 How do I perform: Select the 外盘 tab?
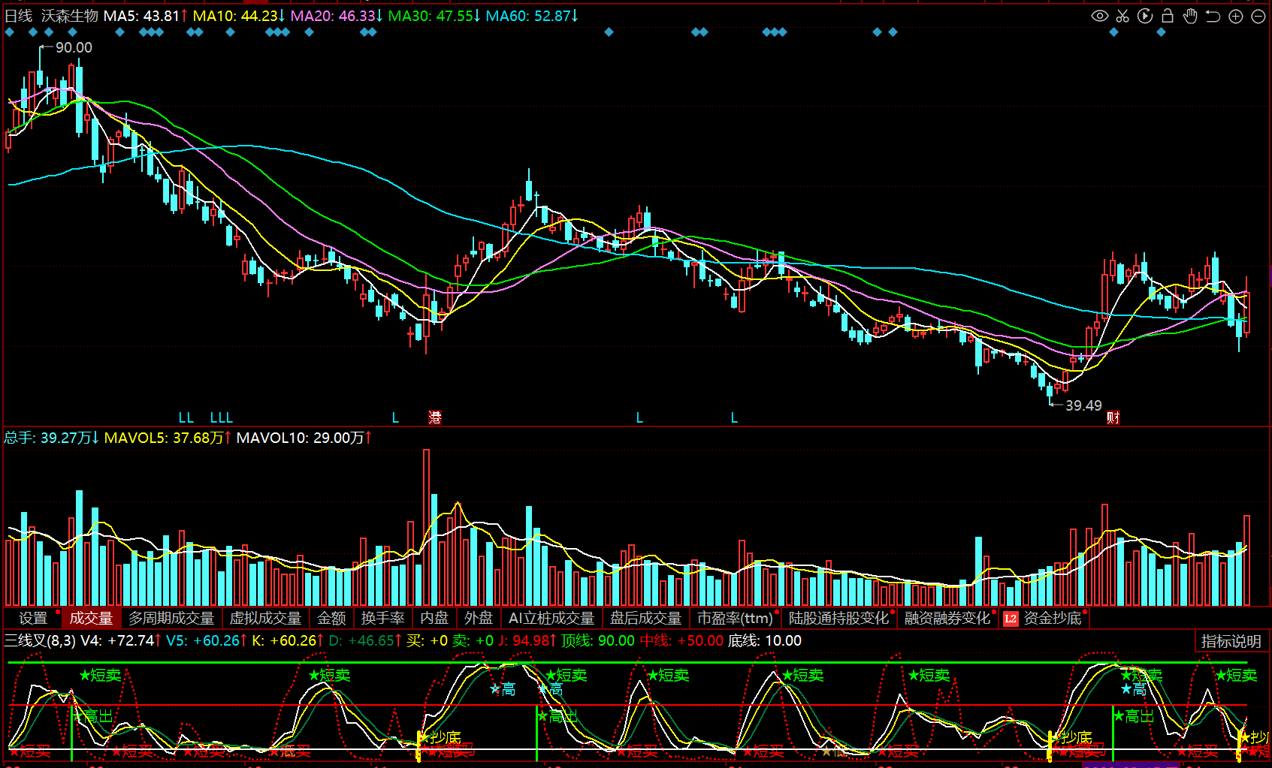[479, 618]
